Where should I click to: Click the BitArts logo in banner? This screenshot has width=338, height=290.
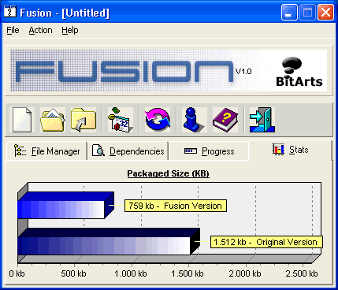[299, 72]
